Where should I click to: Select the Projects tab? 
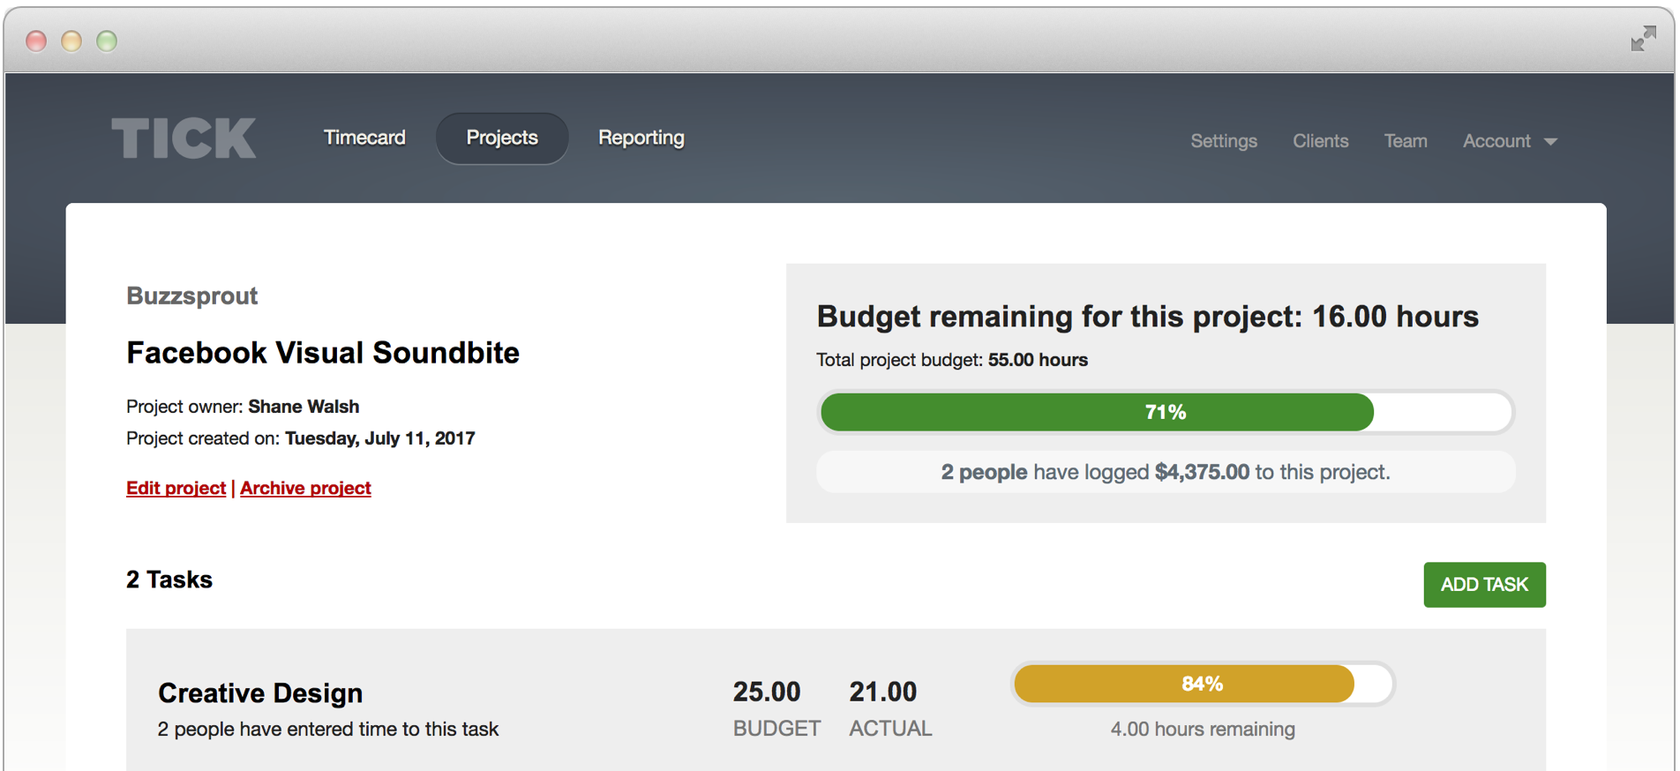click(501, 138)
